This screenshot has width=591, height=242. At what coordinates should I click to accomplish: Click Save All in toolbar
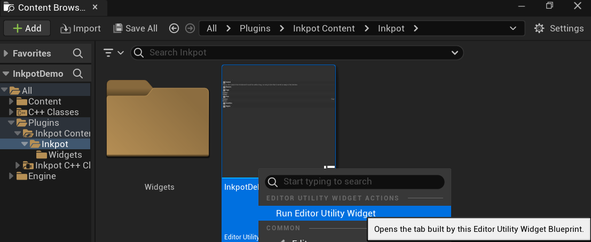pos(135,28)
